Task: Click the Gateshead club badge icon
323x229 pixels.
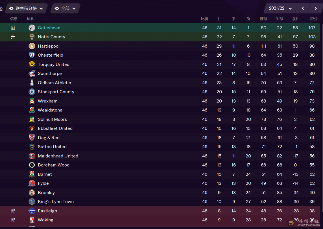Action: pos(32,28)
